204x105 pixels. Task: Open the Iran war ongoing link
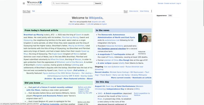point(108,67)
